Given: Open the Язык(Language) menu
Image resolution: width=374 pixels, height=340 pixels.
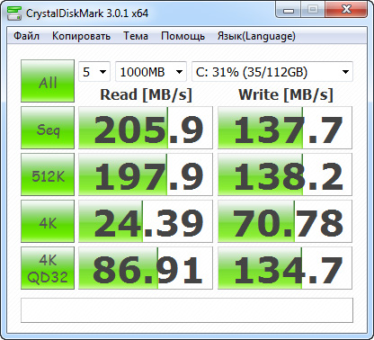Looking at the screenshot, I should (x=256, y=36).
